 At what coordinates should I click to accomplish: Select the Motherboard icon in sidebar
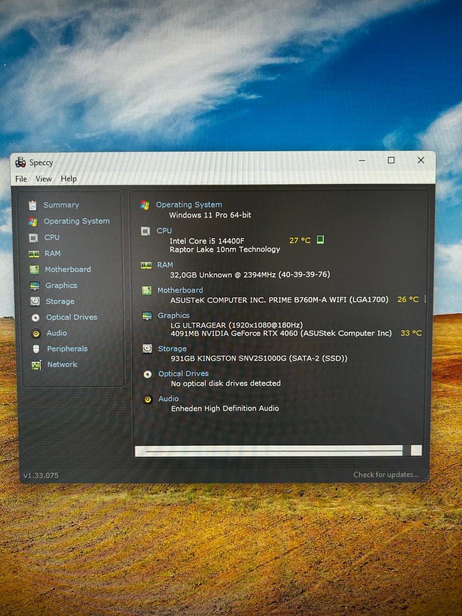click(34, 269)
